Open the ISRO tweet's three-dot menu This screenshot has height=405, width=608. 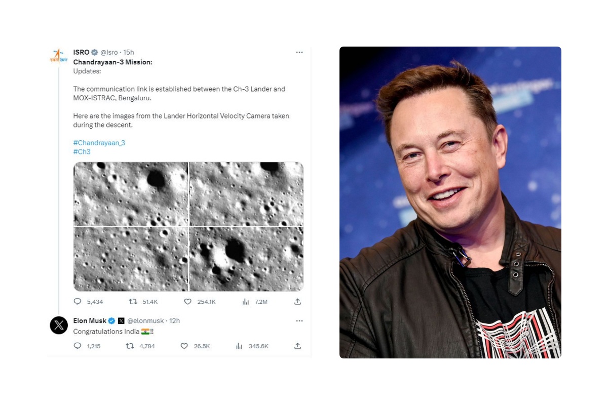pyautogui.click(x=299, y=52)
